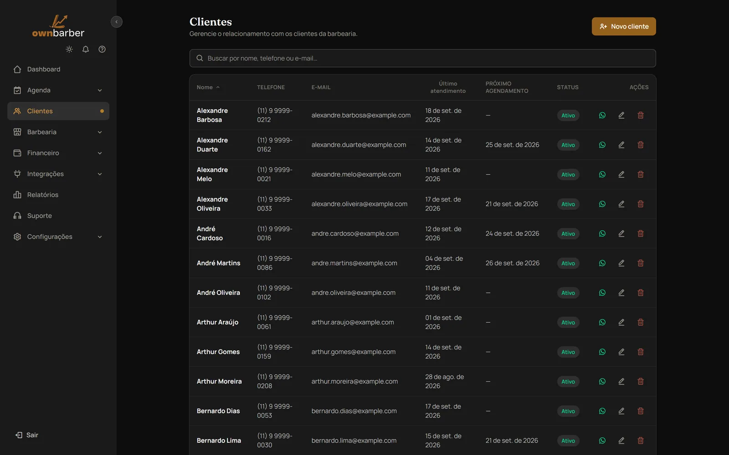Sort the table by Nome column
The width and height of the screenshot is (729, 455).
(208, 87)
